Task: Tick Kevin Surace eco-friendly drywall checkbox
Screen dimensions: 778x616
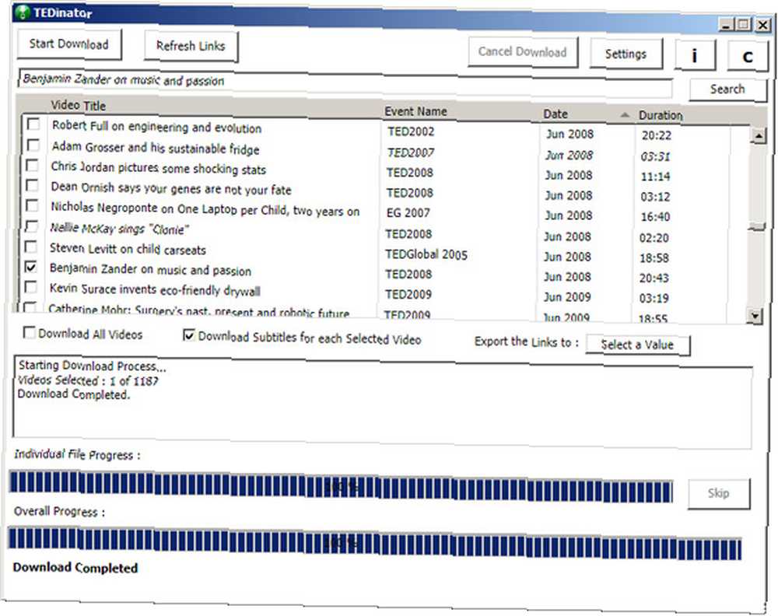Action: [30, 287]
